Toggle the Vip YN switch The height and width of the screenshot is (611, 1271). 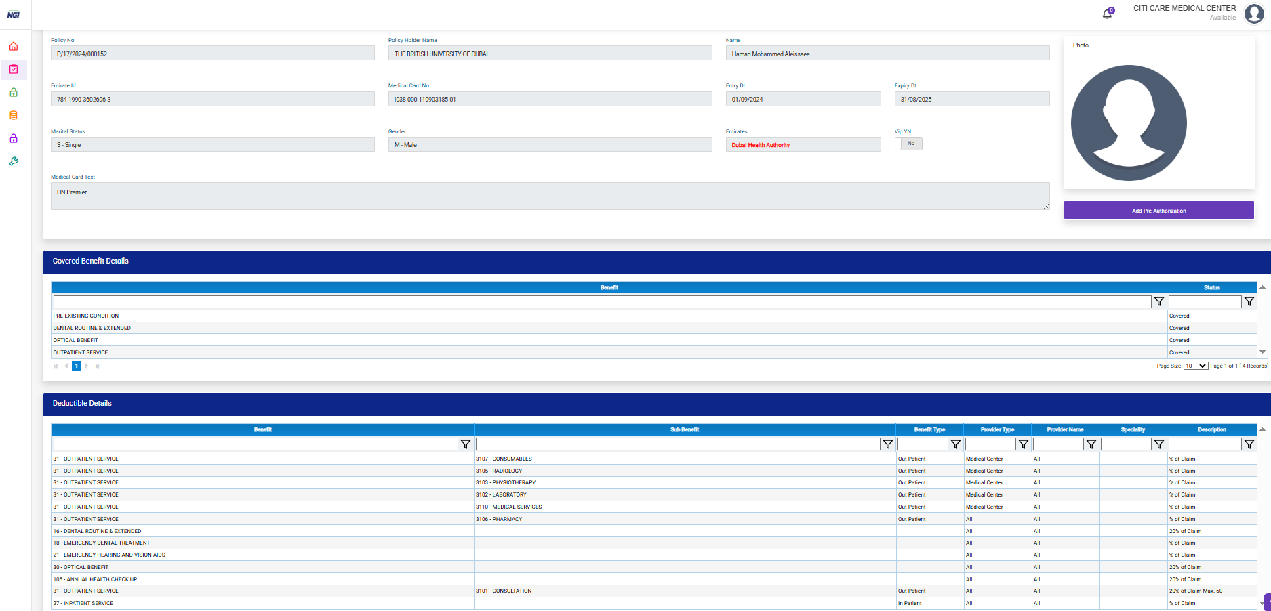coord(908,144)
